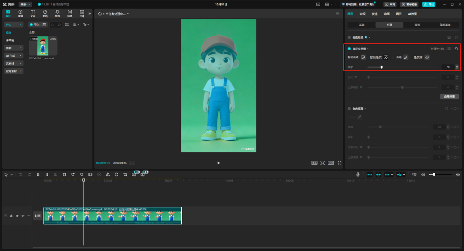464x251 pixels.
Task: Pick the 橡皮擦 eraser tool
Action: coord(427,57)
